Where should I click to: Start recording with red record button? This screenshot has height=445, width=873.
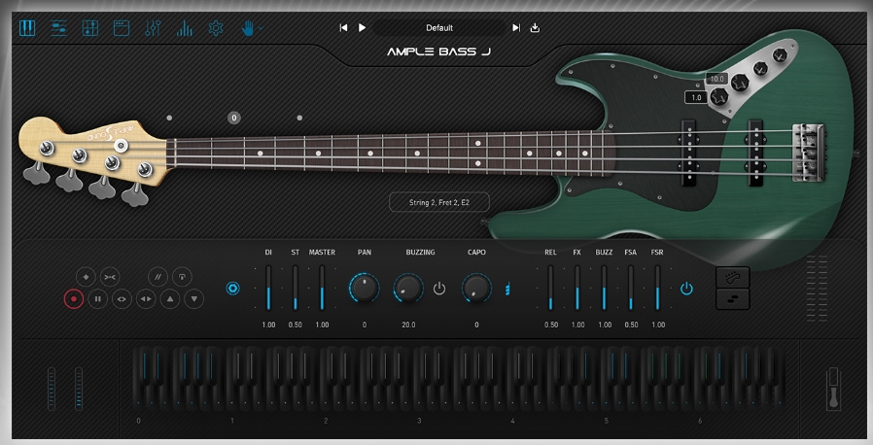[74, 299]
